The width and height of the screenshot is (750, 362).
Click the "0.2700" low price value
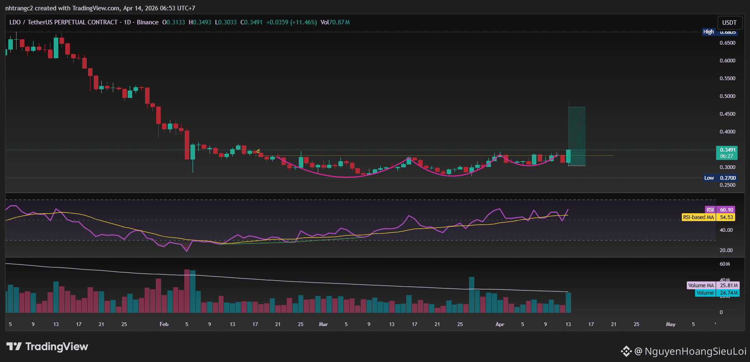(x=728, y=178)
